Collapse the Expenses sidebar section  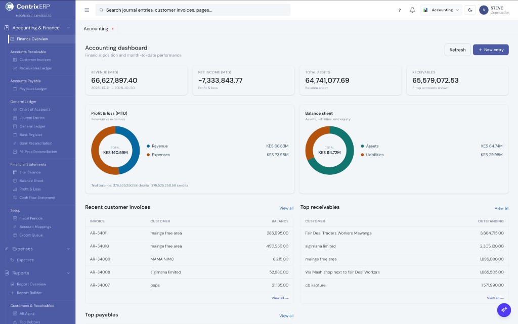click(x=68, y=249)
